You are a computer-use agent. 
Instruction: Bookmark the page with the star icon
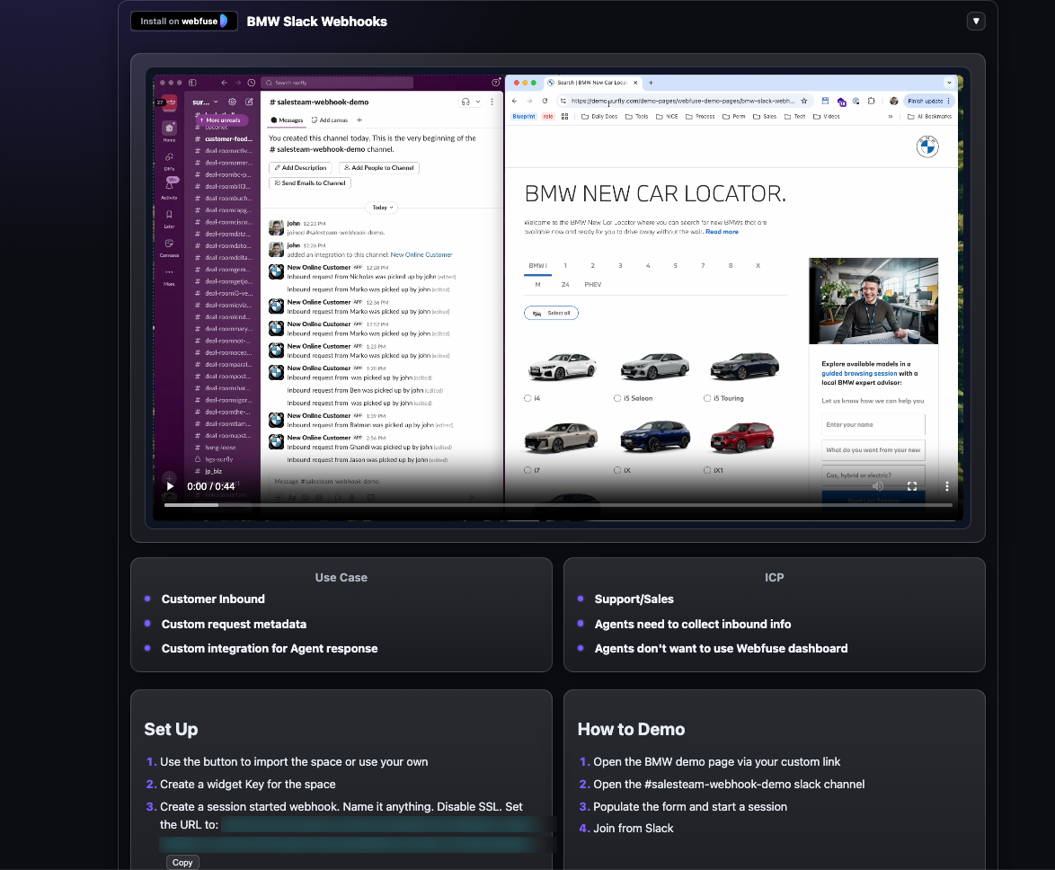coord(803,101)
